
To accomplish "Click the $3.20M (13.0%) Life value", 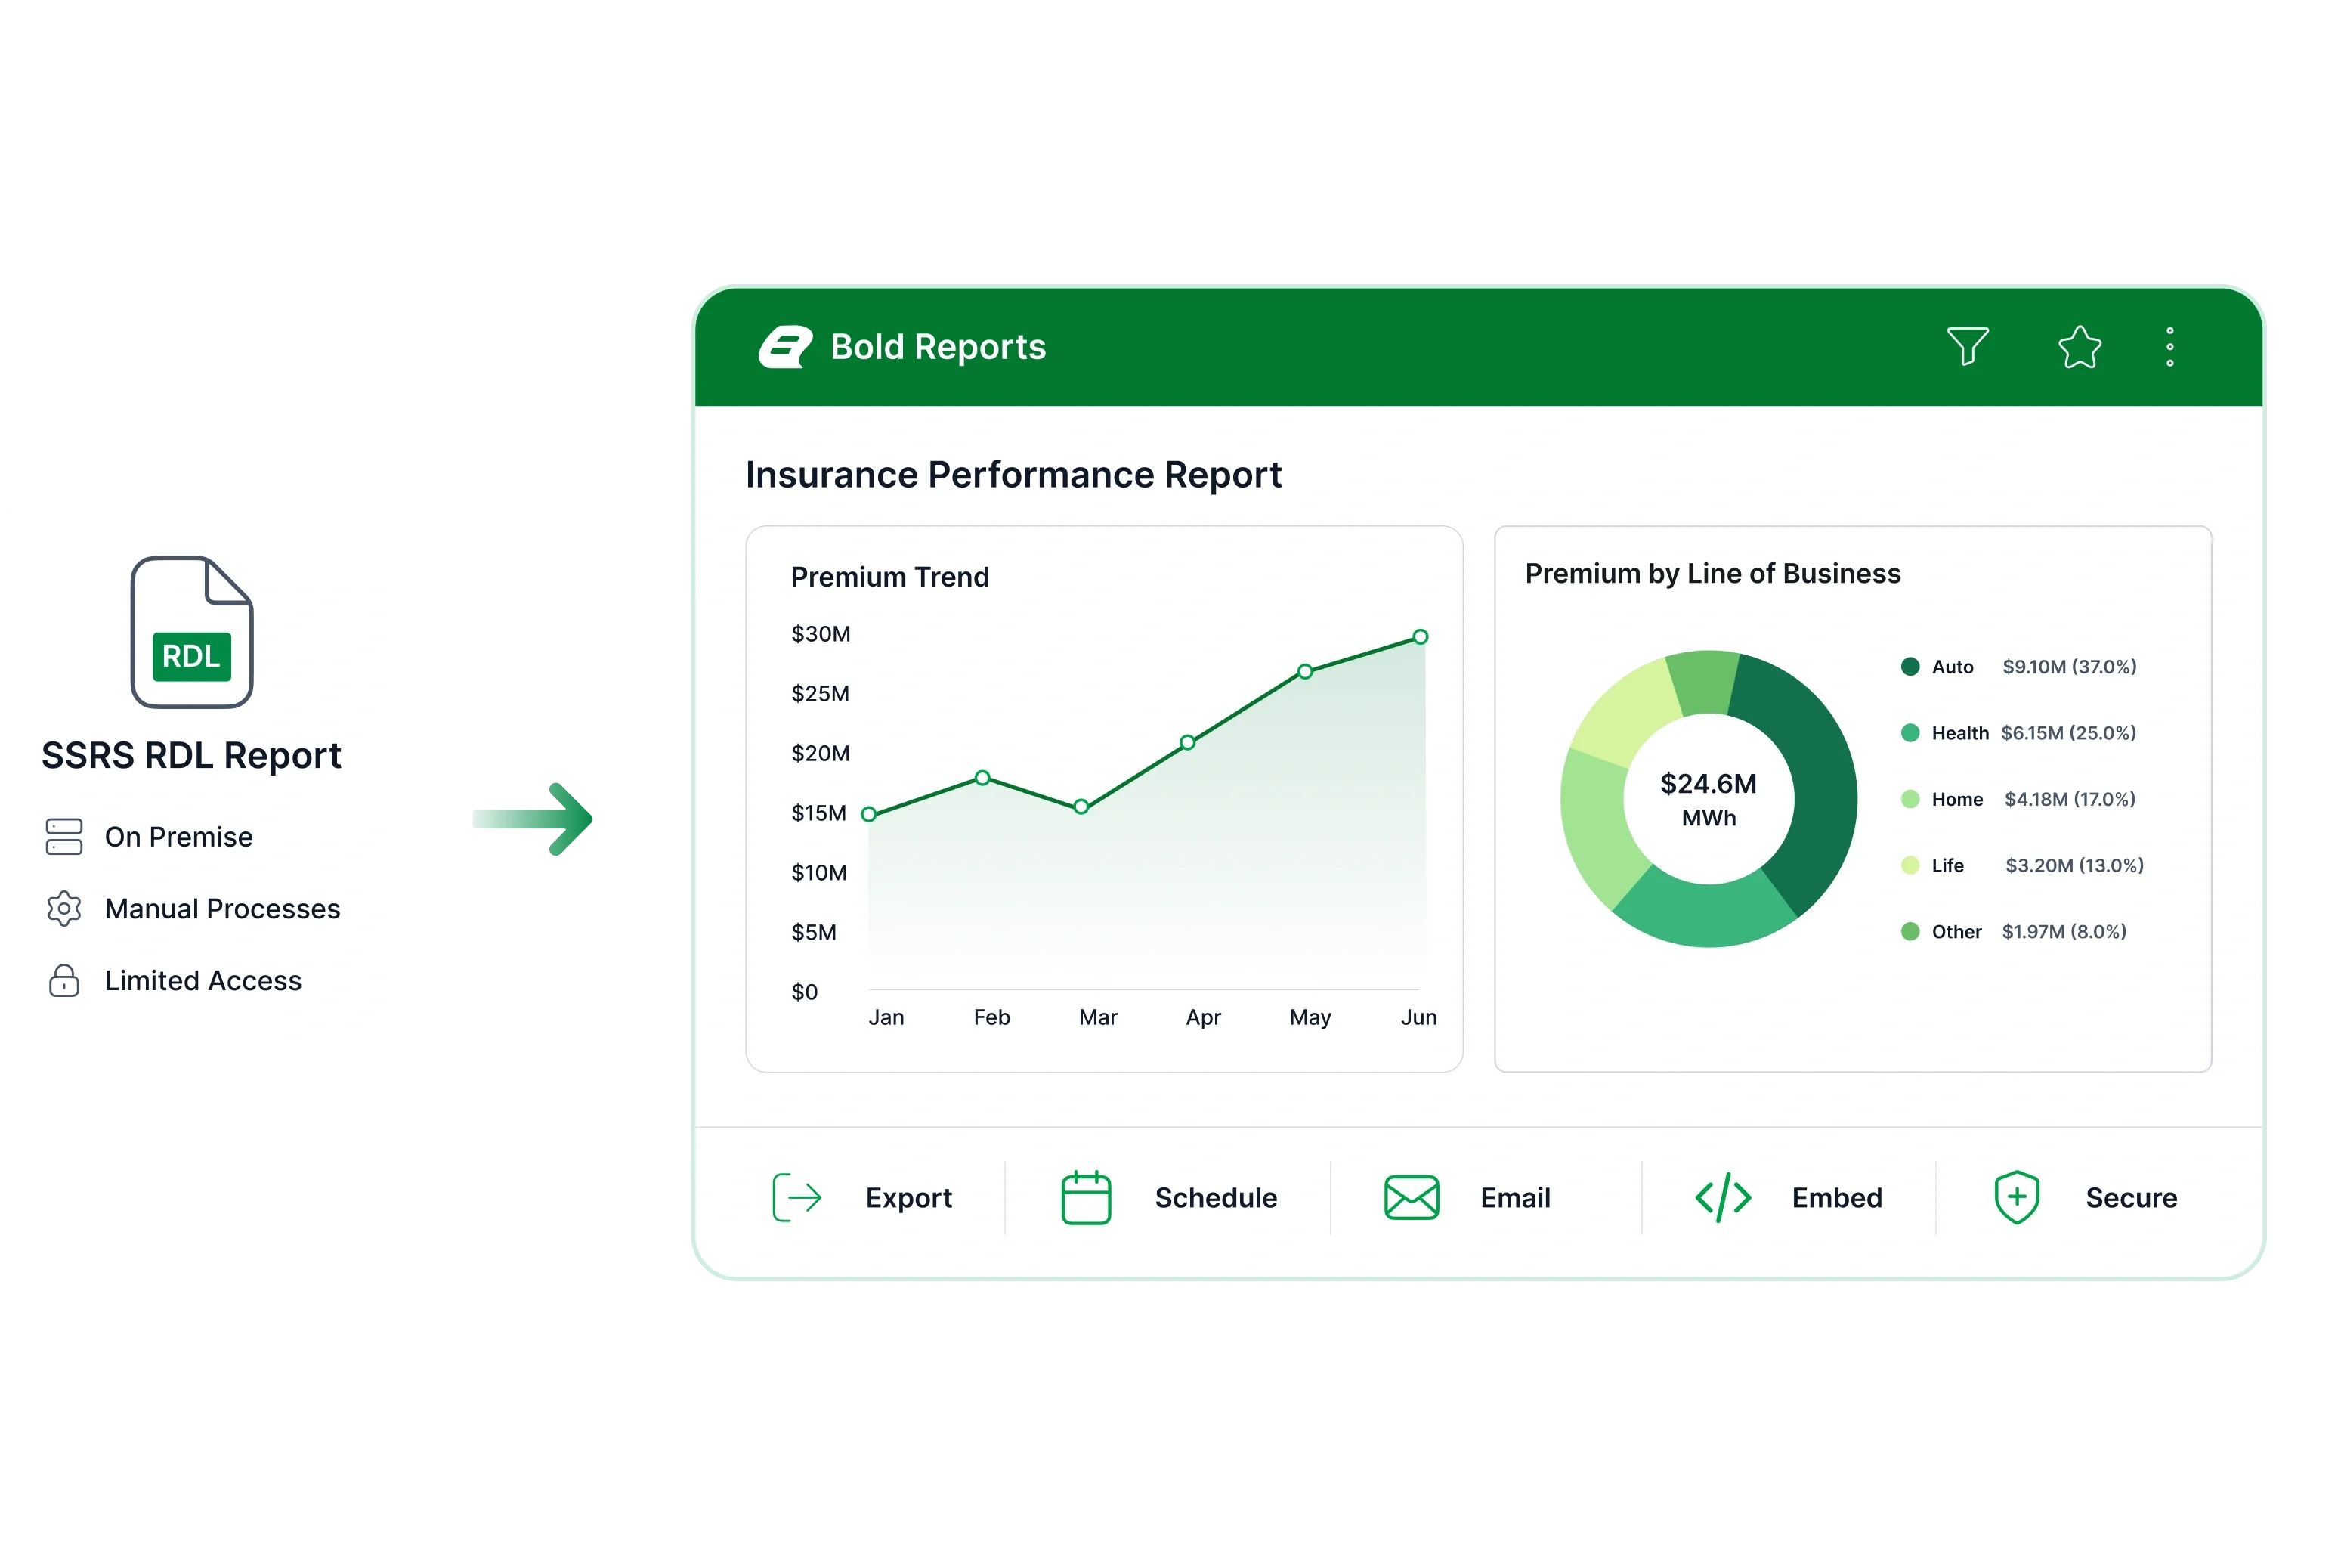I will click(x=2074, y=865).
